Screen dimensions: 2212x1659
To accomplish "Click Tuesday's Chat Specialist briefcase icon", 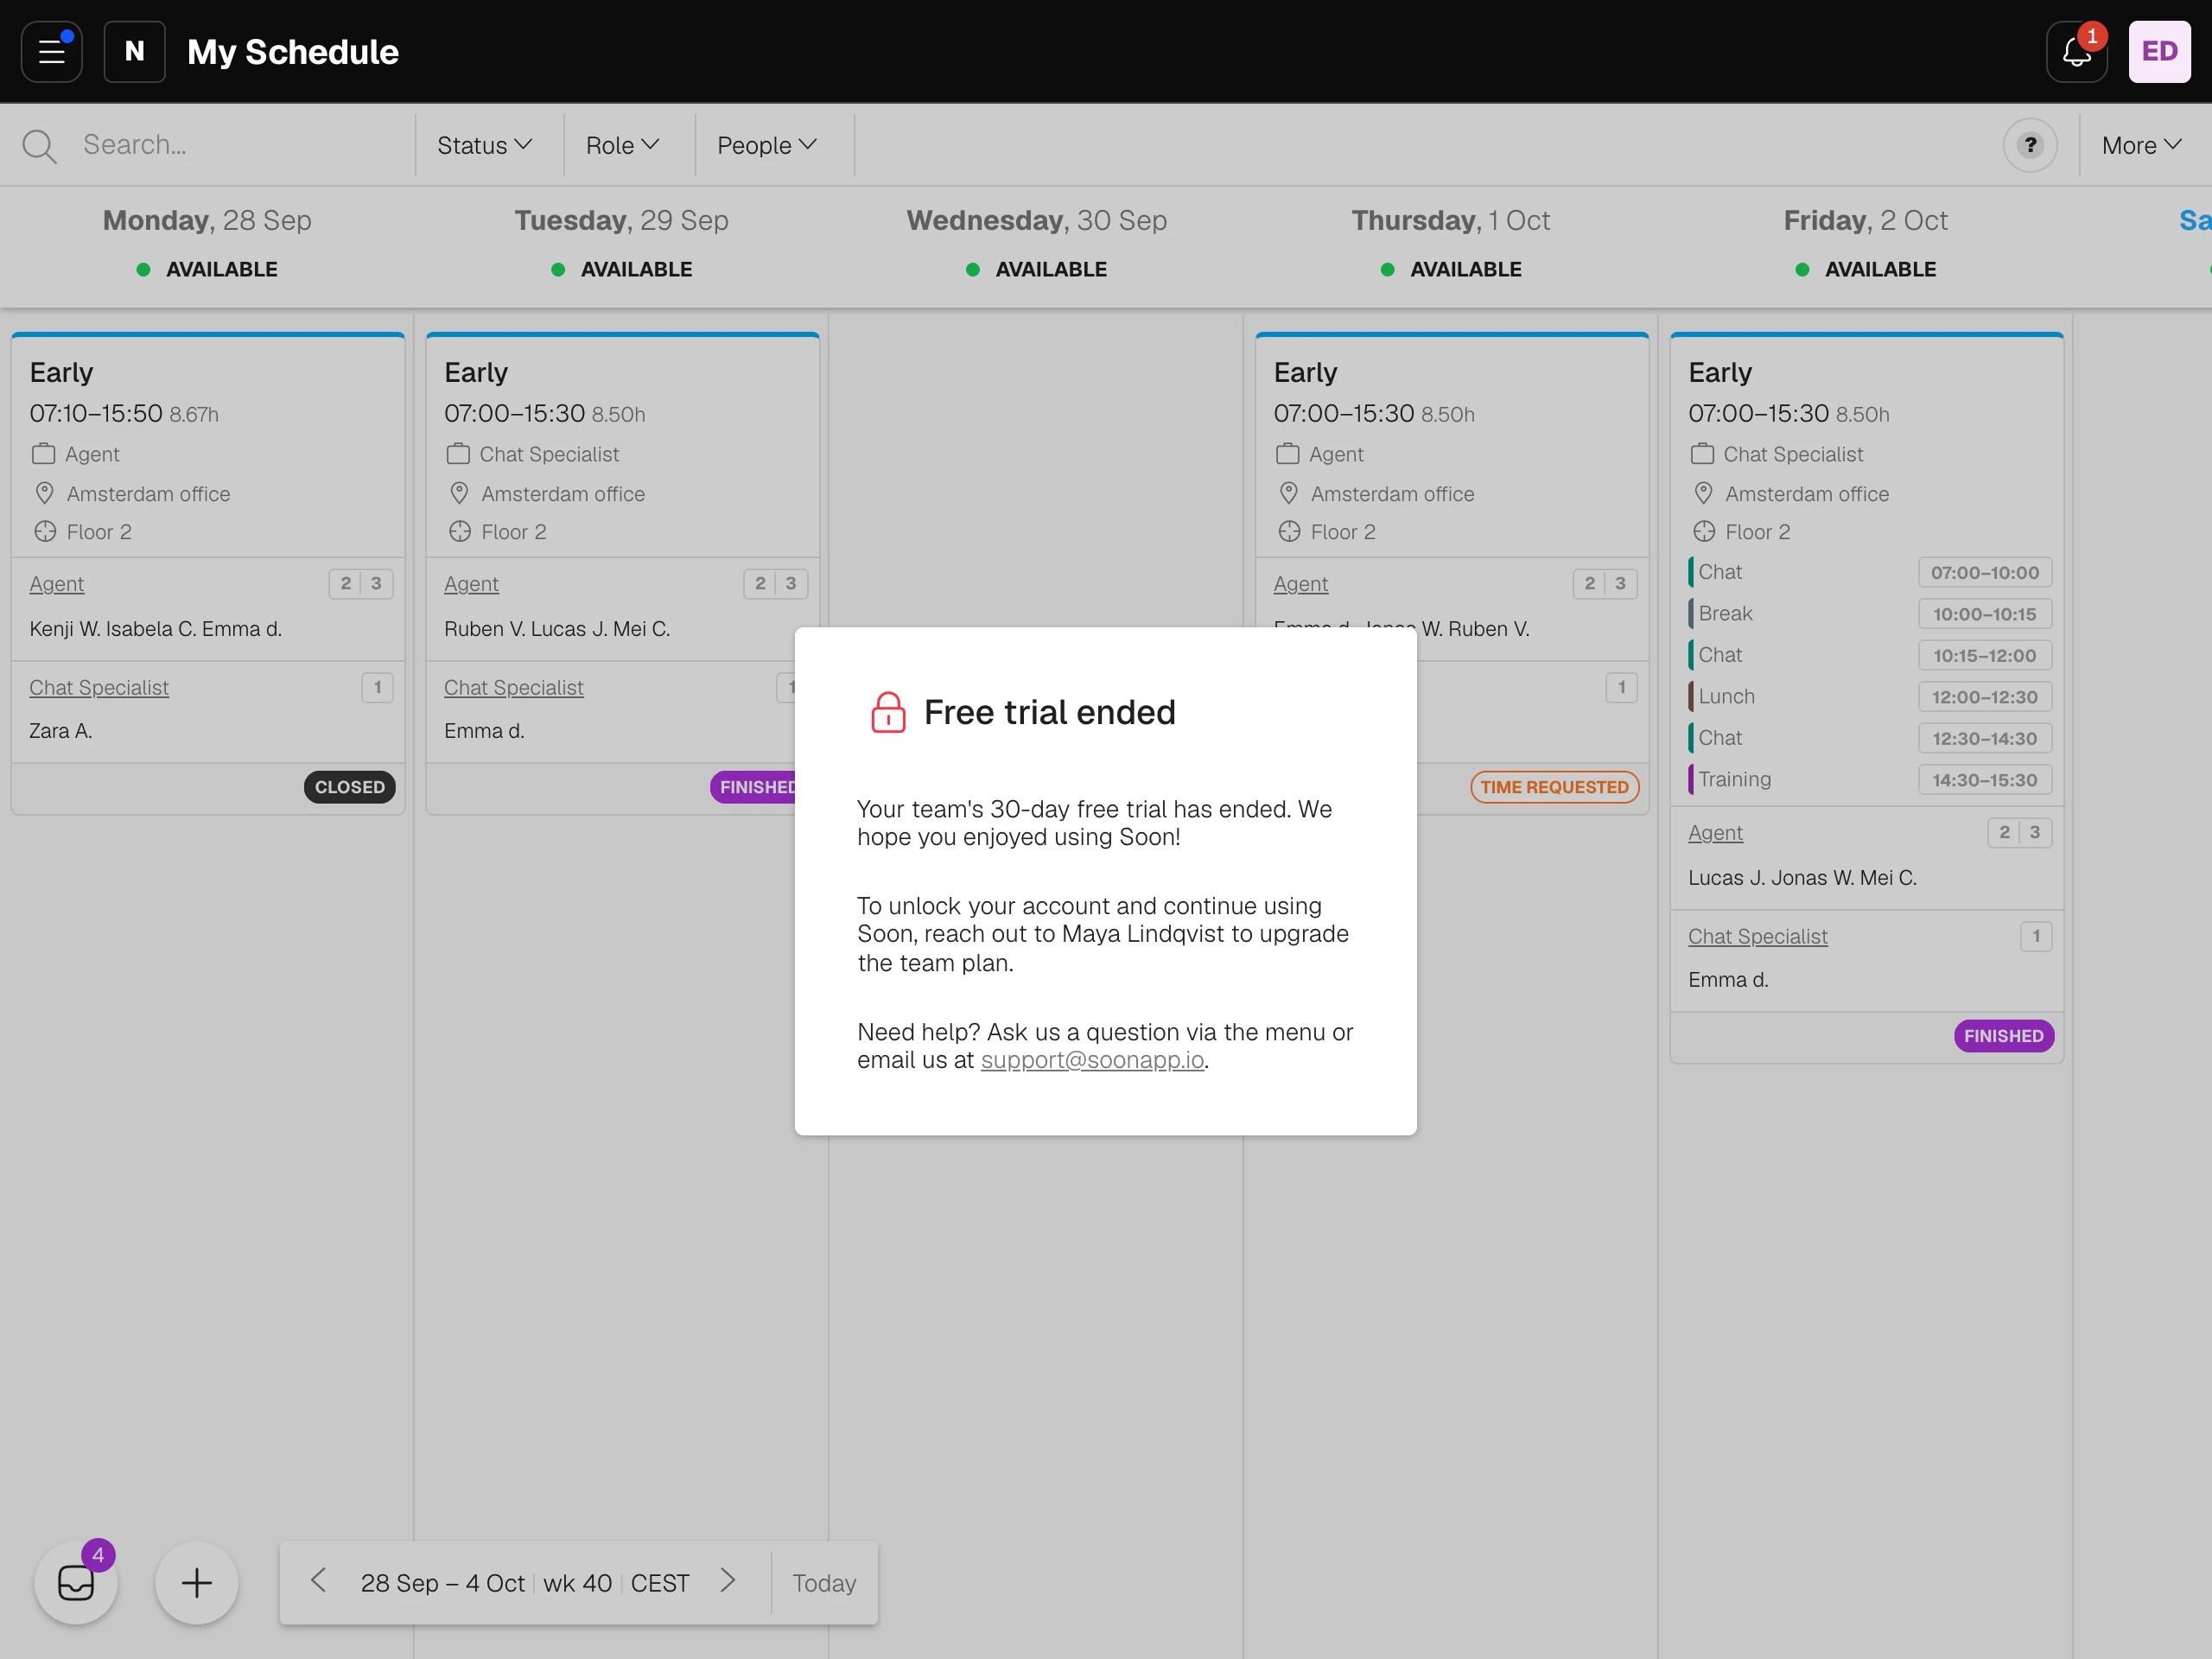I will click(x=458, y=453).
